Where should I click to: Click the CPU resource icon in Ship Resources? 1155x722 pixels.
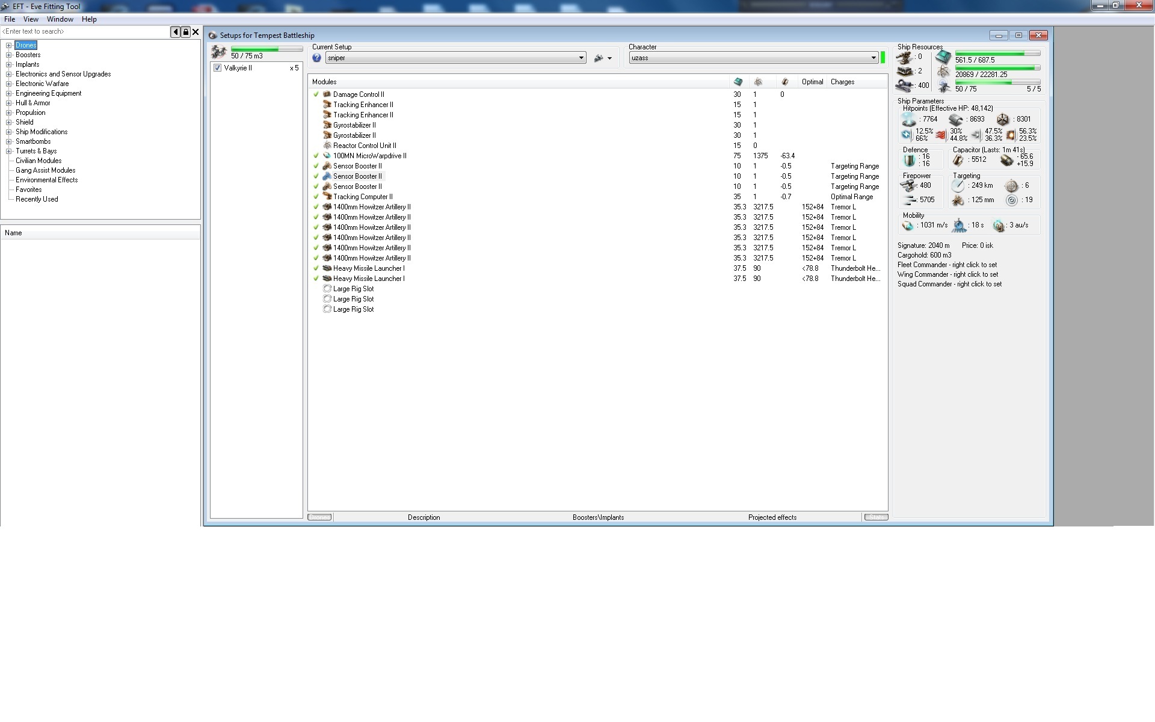click(x=943, y=57)
